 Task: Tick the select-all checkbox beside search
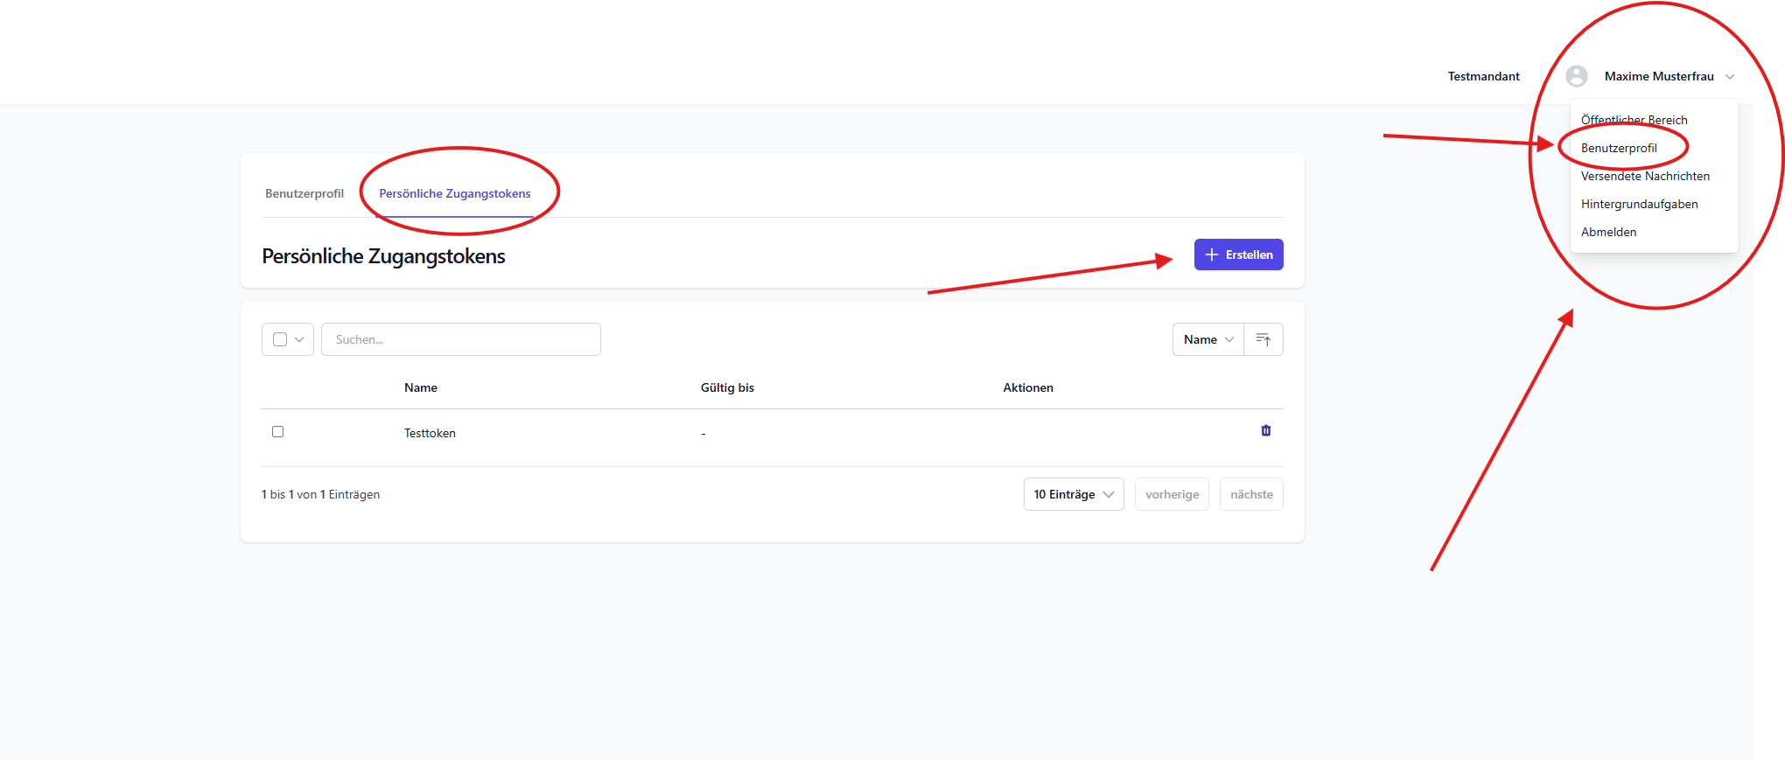280,339
